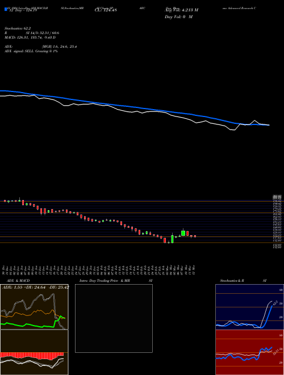The image size is (284, 375).
Task: Click the MACD: 126.31 values readout
Action: (30, 37)
